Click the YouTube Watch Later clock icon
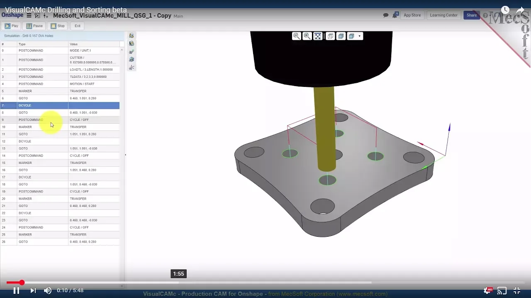Screen dimensions: 531x298 pyautogui.click(x=505, y=10)
